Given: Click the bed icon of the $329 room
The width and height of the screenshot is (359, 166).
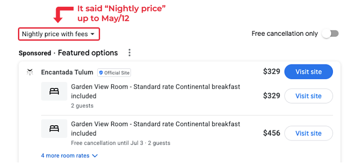Looking at the screenshot, I should pyautogui.click(x=54, y=91).
